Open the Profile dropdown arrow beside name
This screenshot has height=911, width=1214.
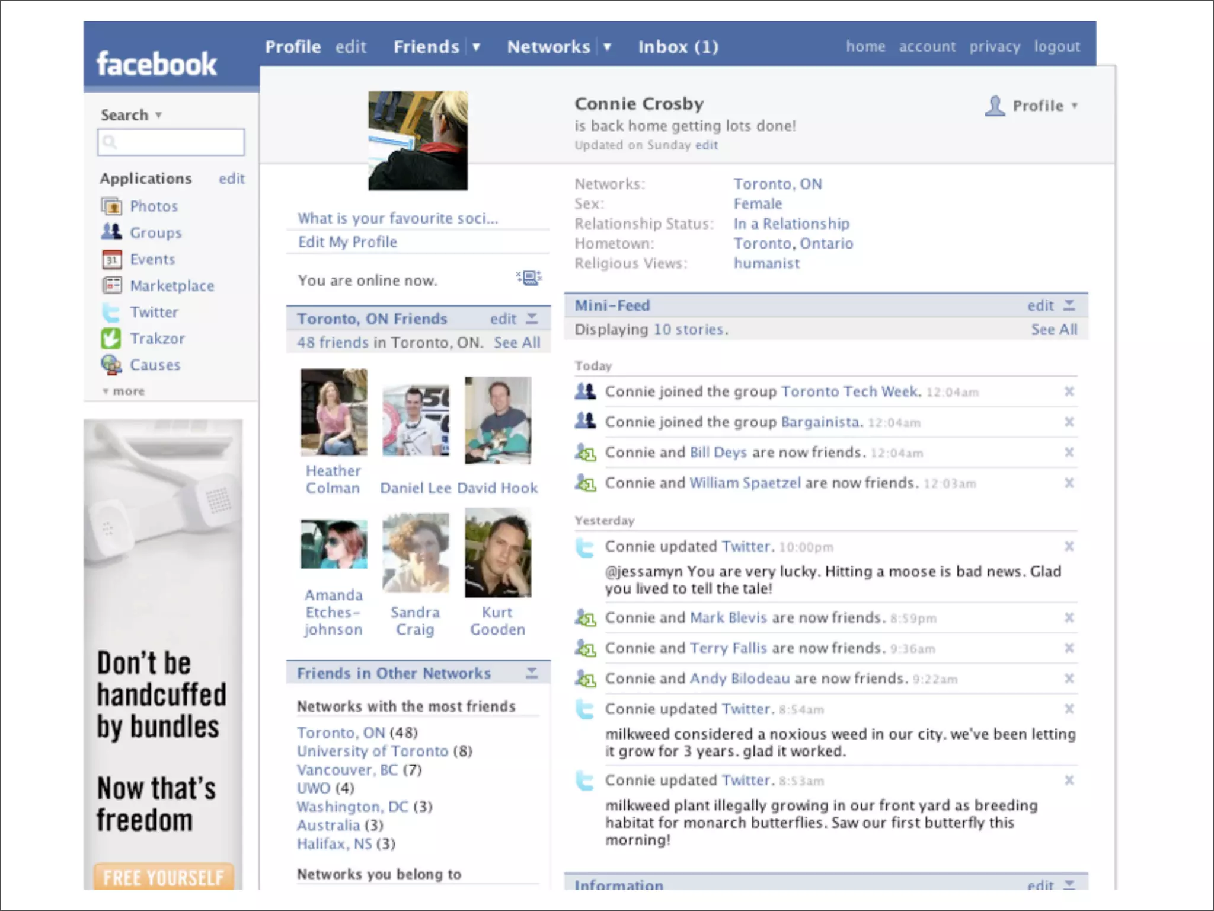(1074, 106)
